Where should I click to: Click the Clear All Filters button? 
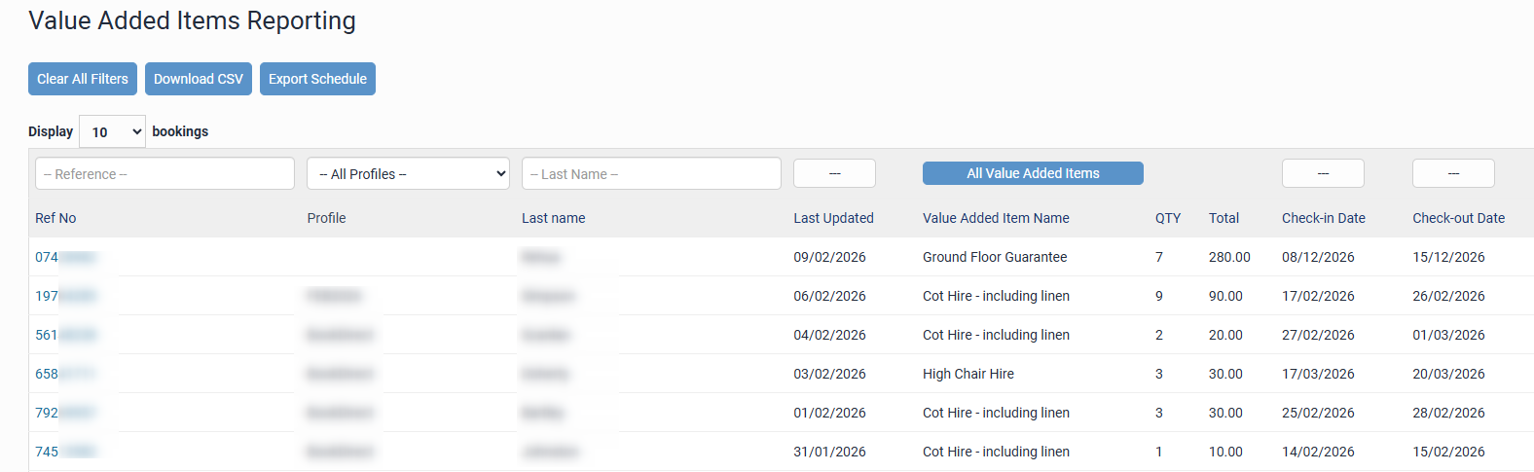pos(83,79)
